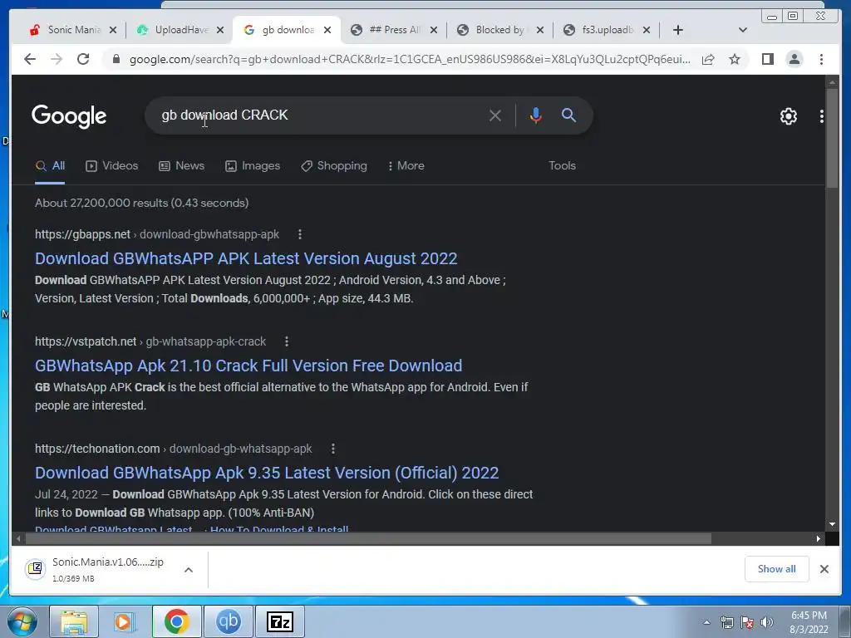This screenshot has height=638, width=851.
Task: Open Download GBWhatsApp Apk 9.35 result
Action: tap(267, 473)
